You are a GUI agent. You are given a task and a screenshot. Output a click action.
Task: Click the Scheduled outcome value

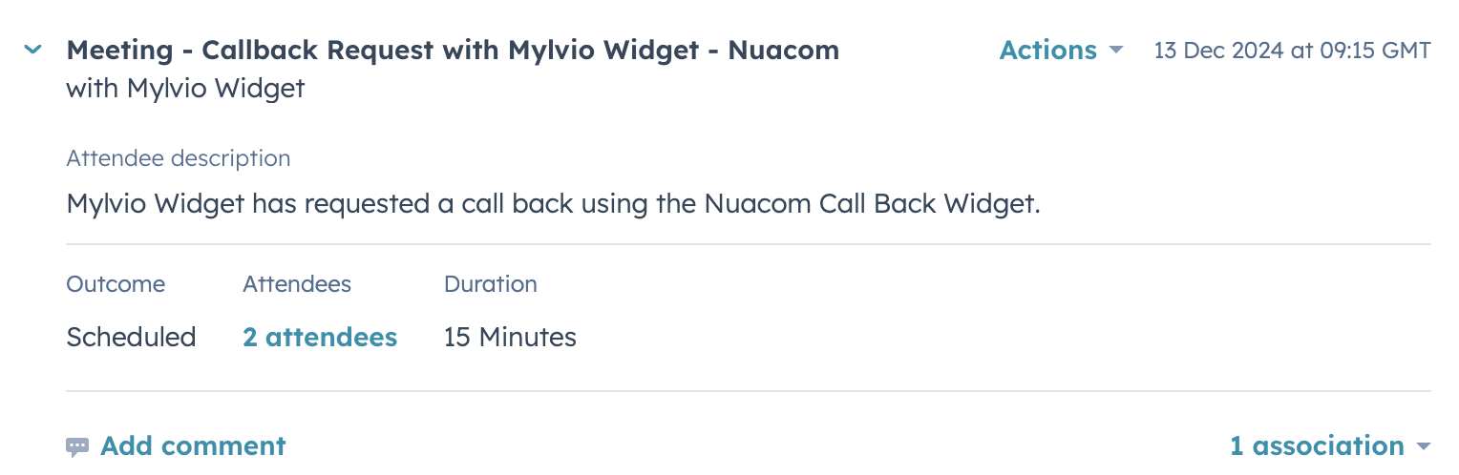pos(131,337)
